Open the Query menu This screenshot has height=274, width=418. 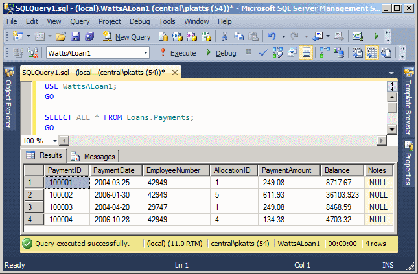[80, 21]
